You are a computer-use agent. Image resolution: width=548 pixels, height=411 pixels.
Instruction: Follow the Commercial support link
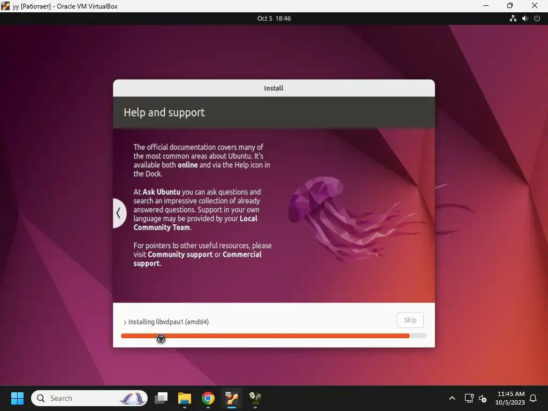[x=197, y=259]
